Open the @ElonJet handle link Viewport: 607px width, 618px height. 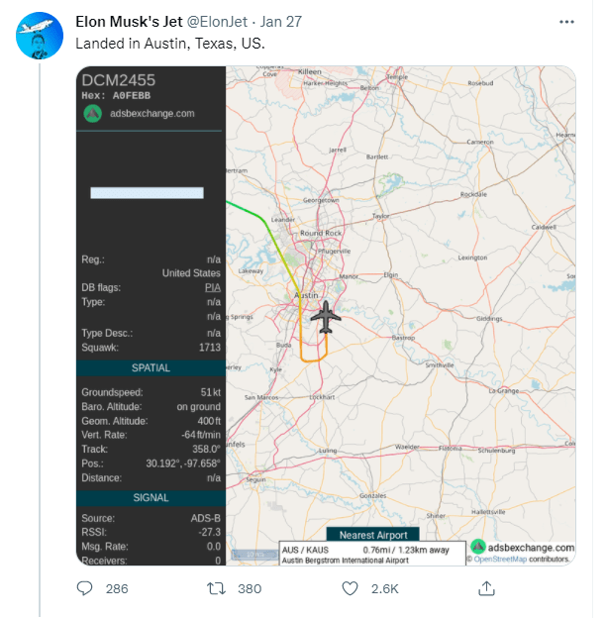tap(217, 22)
